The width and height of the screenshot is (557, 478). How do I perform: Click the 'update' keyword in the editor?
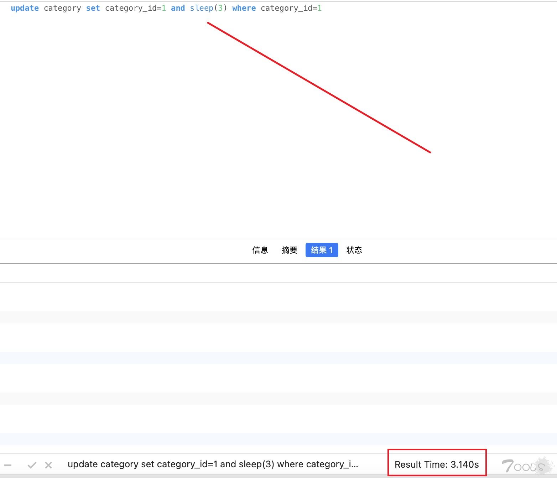coord(25,8)
